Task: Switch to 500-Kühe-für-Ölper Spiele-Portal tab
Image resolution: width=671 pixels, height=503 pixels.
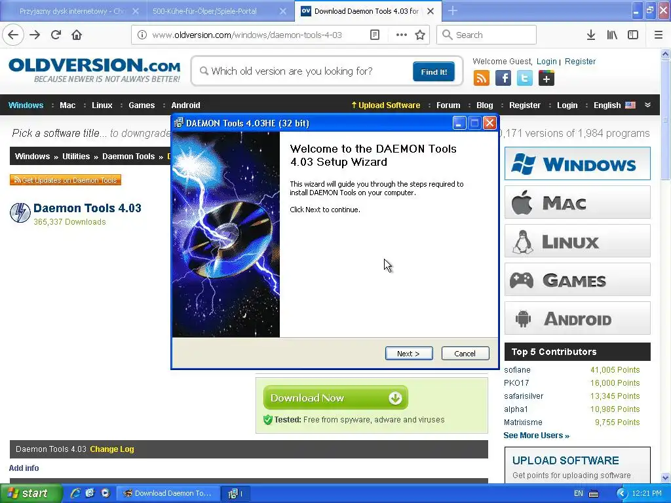Action: [x=204, y=12]
